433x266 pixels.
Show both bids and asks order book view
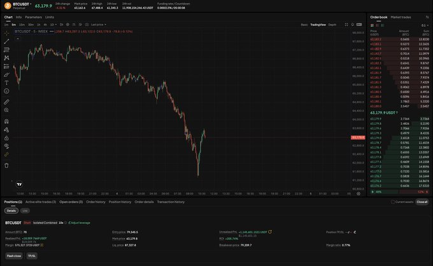coord(372,25)
